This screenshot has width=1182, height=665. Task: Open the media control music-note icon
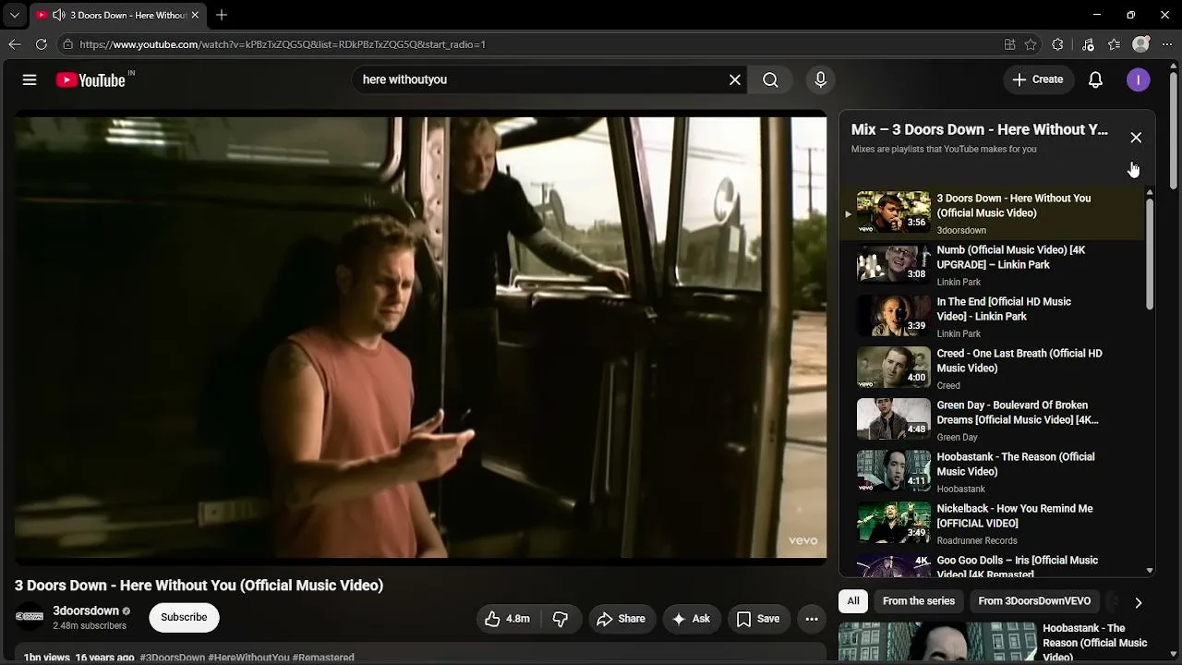coord(1088,44)
